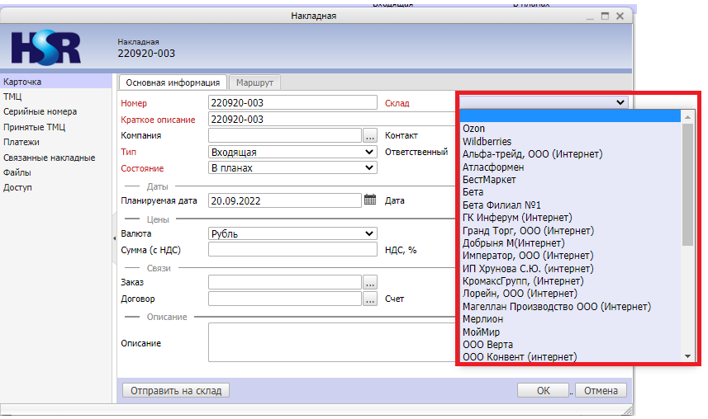Click the list scrollbar down arrow
The width and height of the screenshot is (708, 419).
[687, 355]
